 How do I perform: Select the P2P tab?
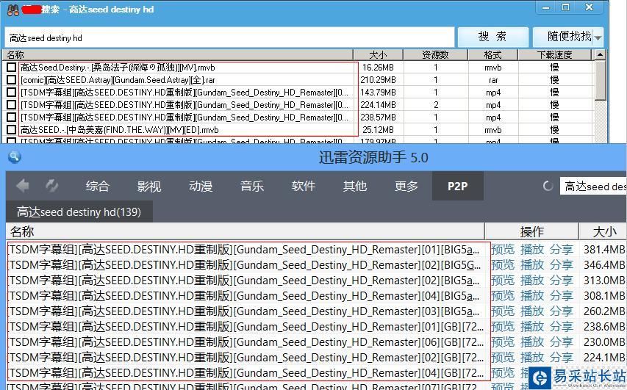coord(458,186)
